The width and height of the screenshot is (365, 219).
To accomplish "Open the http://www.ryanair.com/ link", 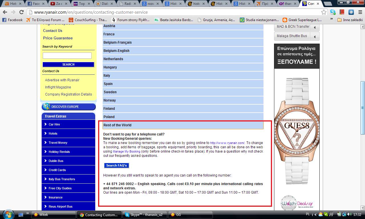I will [x=227, y=143].
